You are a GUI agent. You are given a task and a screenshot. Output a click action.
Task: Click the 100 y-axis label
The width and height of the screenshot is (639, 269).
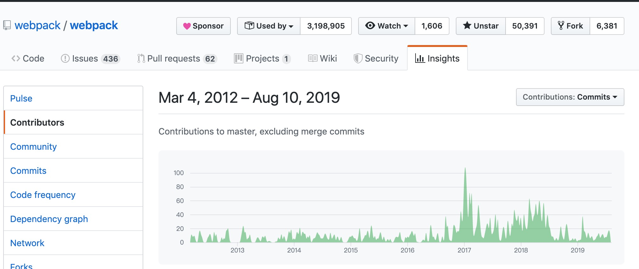click(179, 173)
